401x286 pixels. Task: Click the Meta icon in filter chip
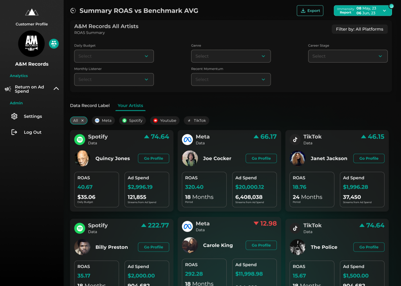[x=97, y=121]
